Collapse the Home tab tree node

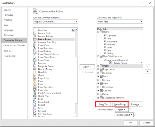[98, 32]
